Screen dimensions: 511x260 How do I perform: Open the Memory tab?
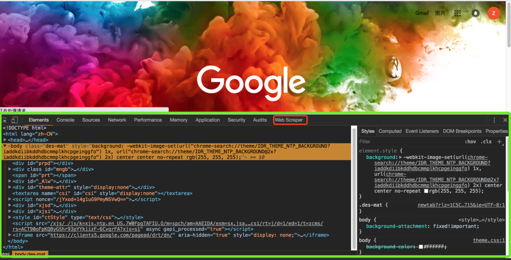point(179,120)
